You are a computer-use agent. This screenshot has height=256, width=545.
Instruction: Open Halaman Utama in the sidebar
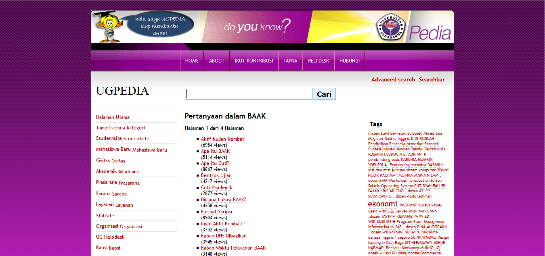113,117
